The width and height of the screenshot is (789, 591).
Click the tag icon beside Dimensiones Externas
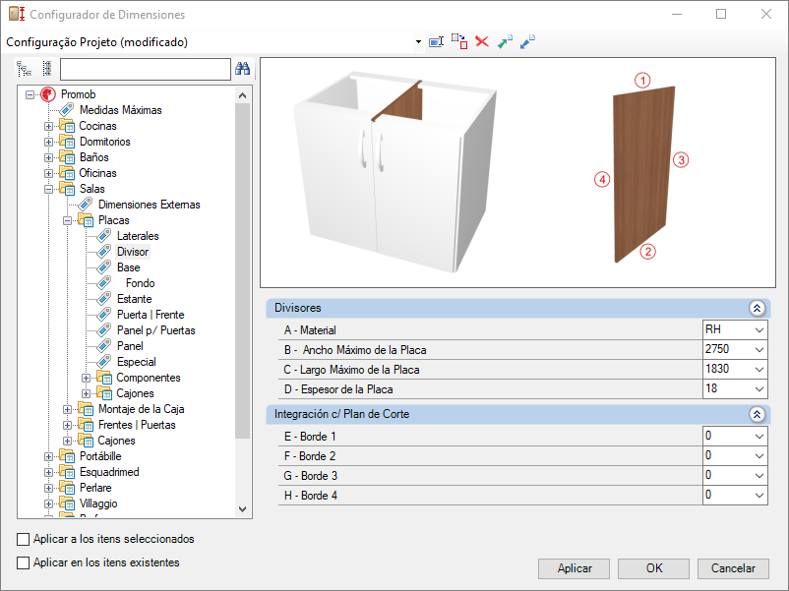(86, 205)
